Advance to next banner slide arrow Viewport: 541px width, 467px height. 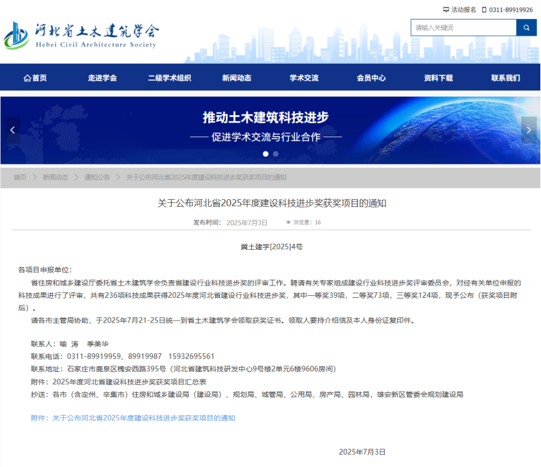528,130
